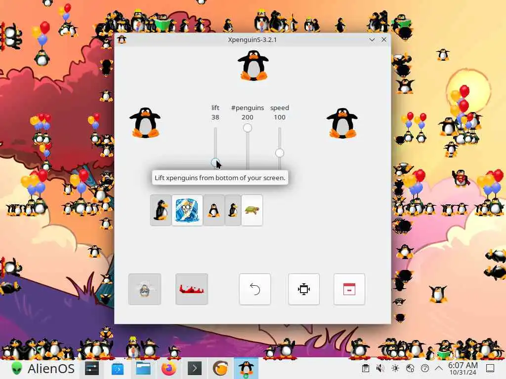Click the top center penguin image
The height and width of the screenshot is (379, 506).
pyautogui.click(x=253, y=65)
